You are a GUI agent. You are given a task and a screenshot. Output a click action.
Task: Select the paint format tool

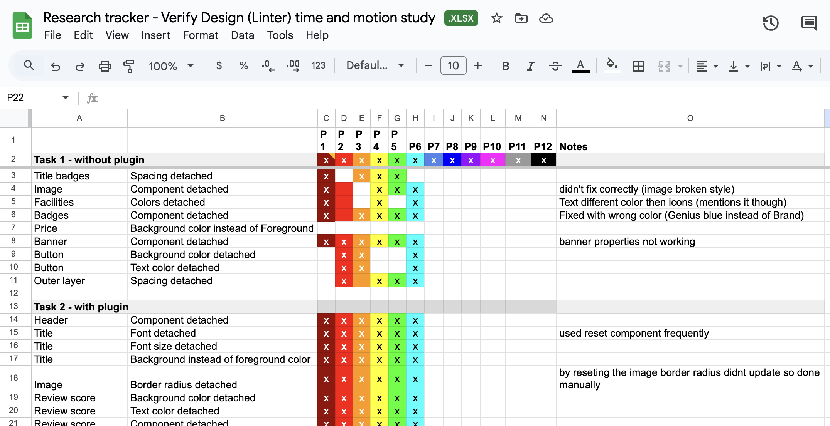click(x=128, y=65)
